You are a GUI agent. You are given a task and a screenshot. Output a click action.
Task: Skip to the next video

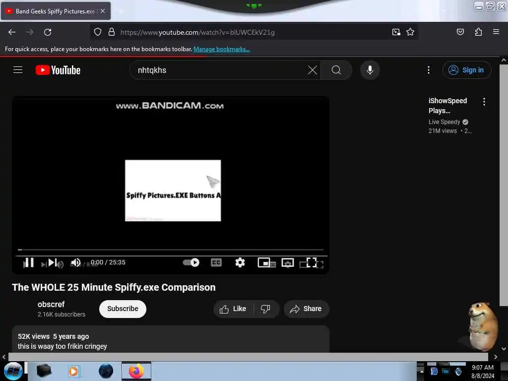click(x=53, y=263)
